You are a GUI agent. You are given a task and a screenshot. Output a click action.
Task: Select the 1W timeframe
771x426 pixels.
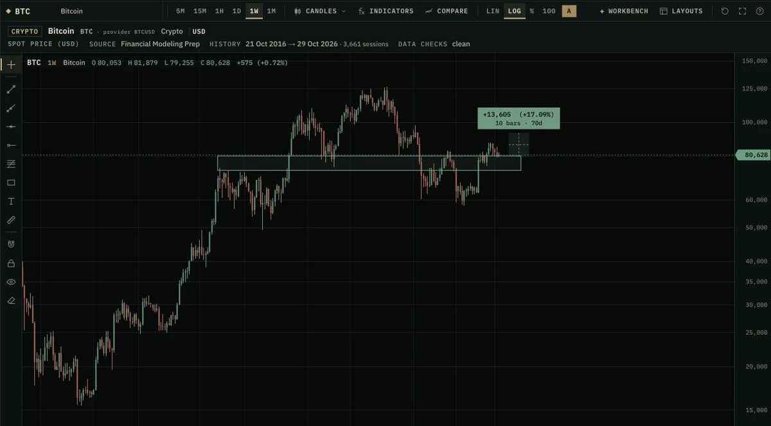coord(254,11)
